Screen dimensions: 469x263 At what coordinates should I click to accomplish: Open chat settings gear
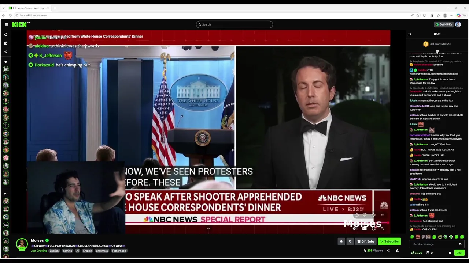tap(450, 253)
